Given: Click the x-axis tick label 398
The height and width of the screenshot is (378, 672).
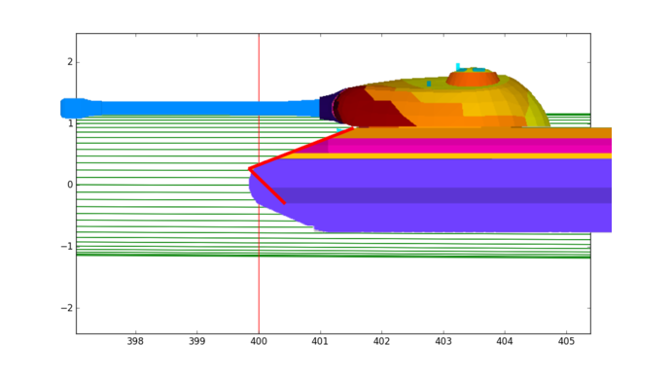Looking at the screenshot, I should [x=135, y=342].
